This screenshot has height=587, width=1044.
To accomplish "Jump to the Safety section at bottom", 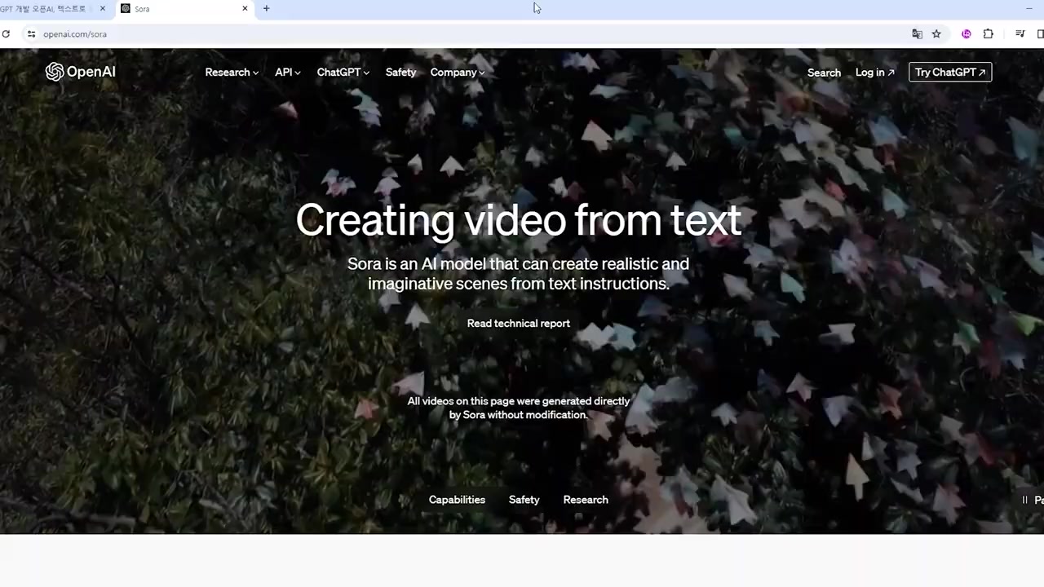I will (524, 500).
